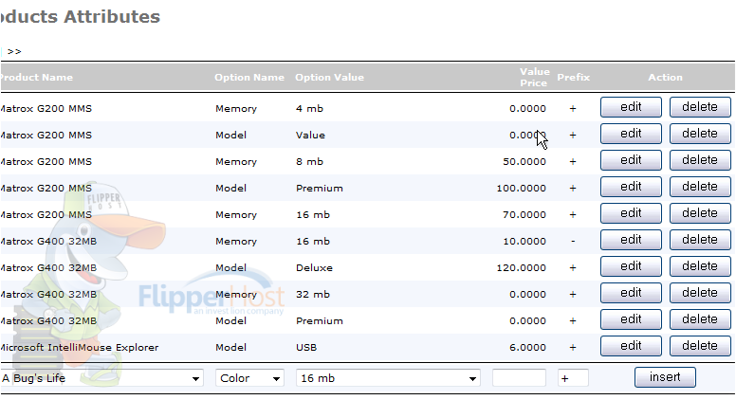Open the option name dropdown showing Color

point(249,378)
